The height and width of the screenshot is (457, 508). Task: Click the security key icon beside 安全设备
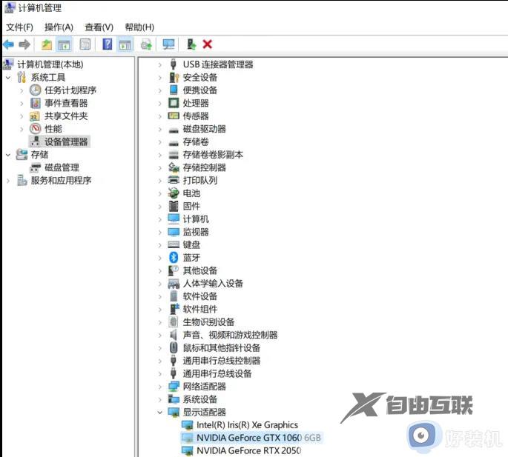[174, 77]
